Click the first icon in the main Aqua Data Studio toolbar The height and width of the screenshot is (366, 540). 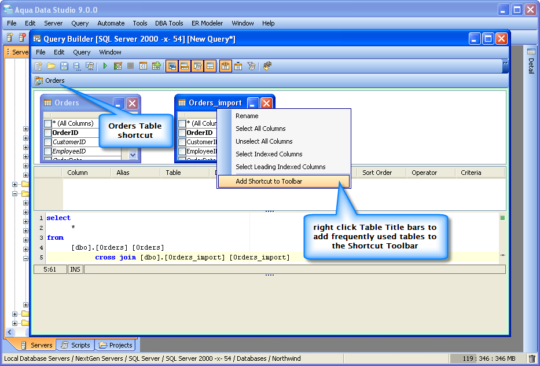[x=10, y=37]
